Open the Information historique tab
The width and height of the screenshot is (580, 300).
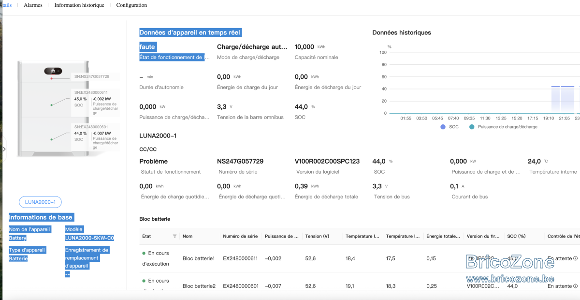click(x=79, y=5)
